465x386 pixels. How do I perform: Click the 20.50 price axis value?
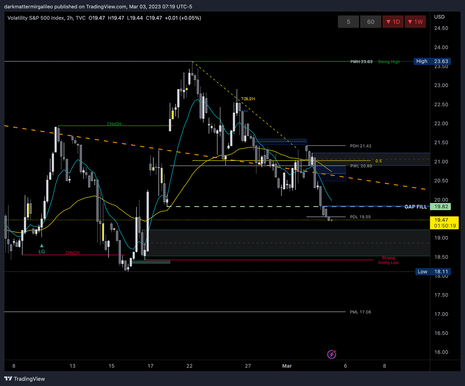(x=441, y=181)
